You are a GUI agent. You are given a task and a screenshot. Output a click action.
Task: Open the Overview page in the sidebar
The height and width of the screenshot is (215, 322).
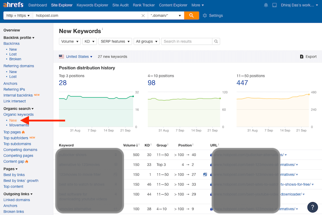(12, 30)
